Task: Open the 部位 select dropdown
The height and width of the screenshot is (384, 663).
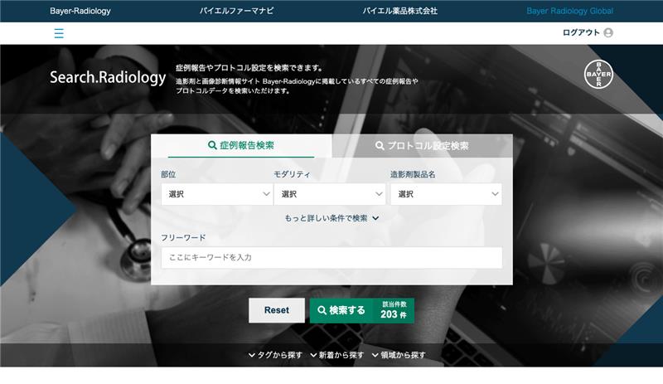Action: pyautogui.click(x=216, y=194)
